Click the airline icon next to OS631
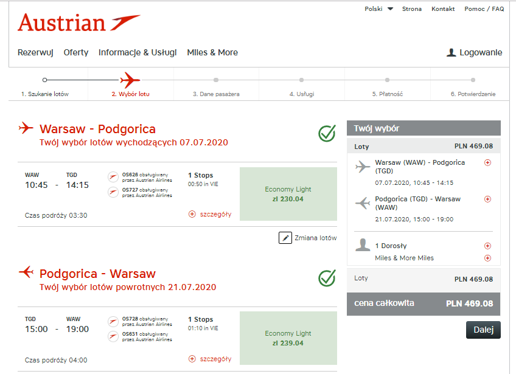The width and height of the screenshot is (516, 374). pos(113,336)
